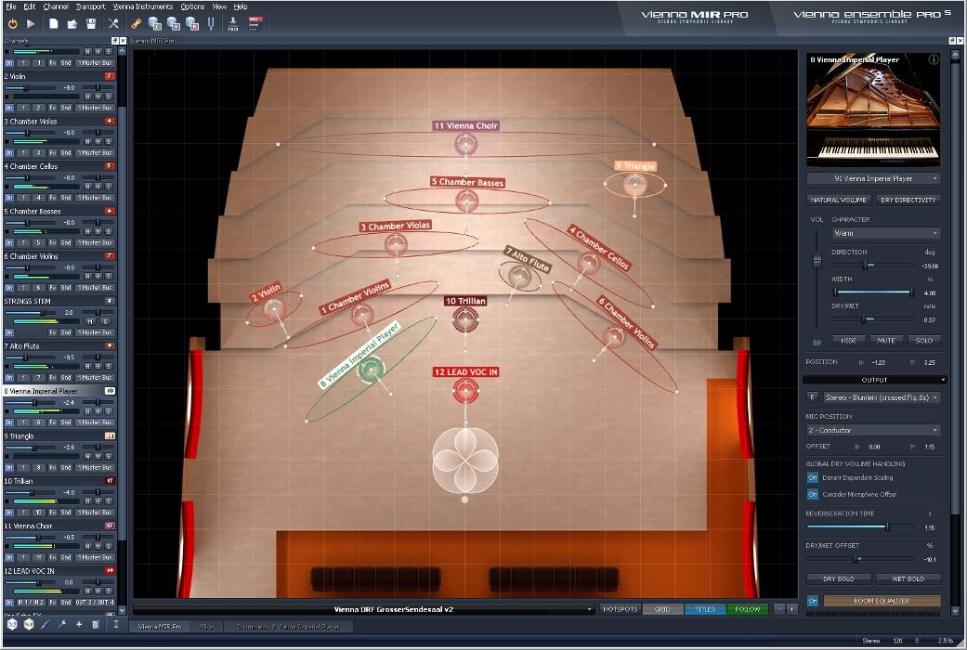Click the engine power icon in toolbar
The image size is (967, 650).
tap(13, 23)
